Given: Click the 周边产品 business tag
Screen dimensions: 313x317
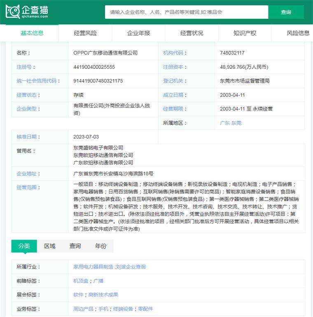Looking at the screenshot, I should point(83,309).
